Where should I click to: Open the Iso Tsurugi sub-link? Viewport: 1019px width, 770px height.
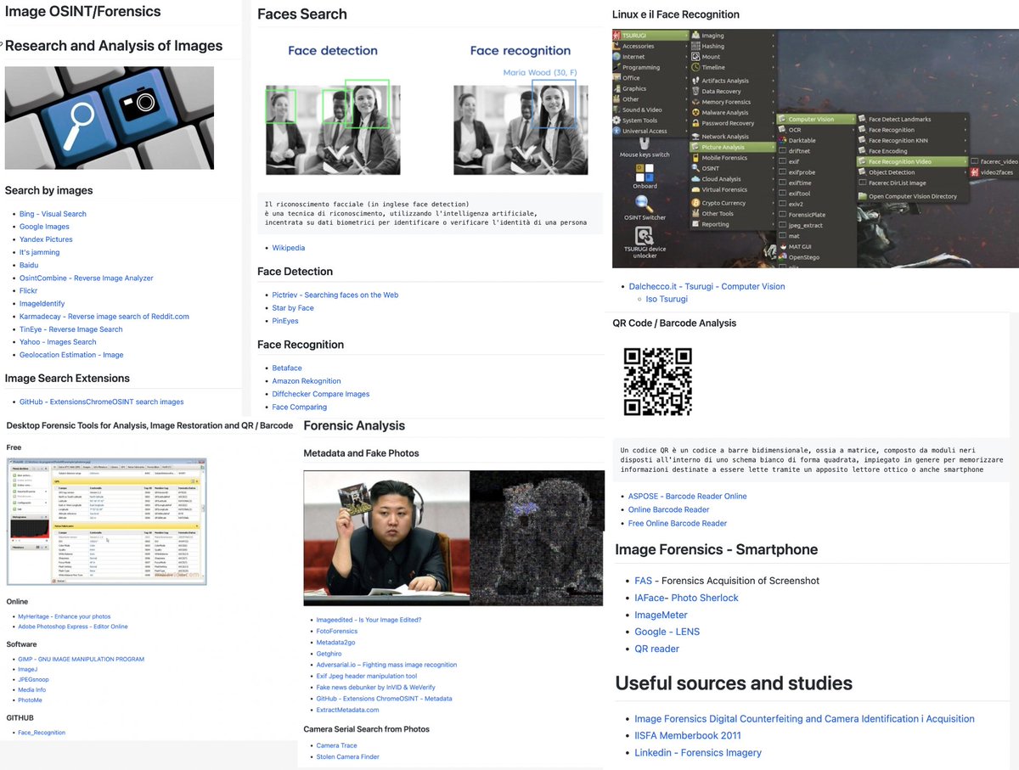[x=667, y=300]
